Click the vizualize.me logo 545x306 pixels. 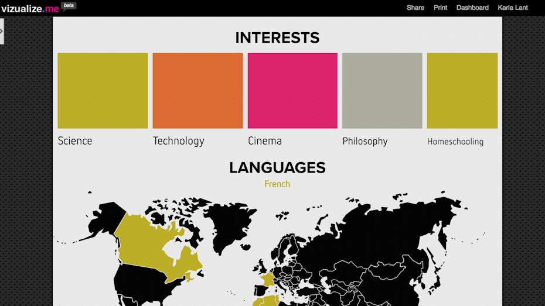30,9
